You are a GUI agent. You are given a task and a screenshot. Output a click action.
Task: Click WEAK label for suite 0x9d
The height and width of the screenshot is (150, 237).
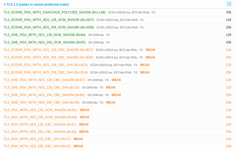coord(84,117)
